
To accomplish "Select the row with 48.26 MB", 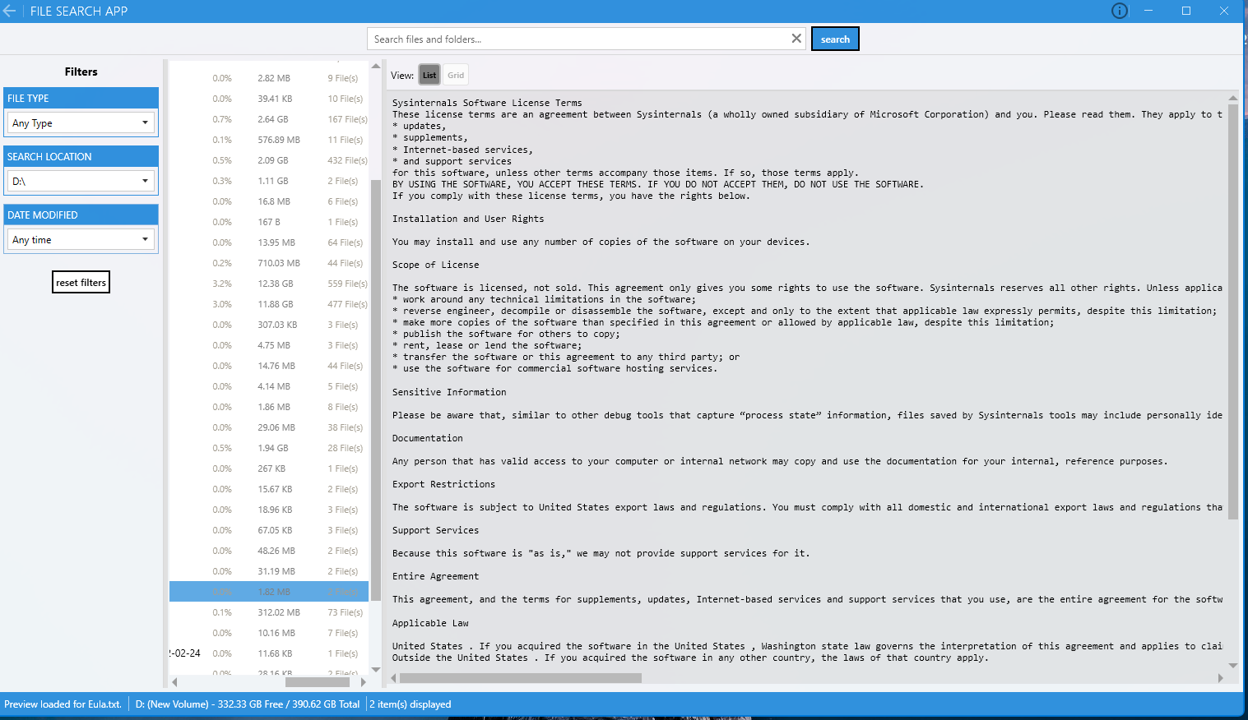I will click(x=269, y=551).
